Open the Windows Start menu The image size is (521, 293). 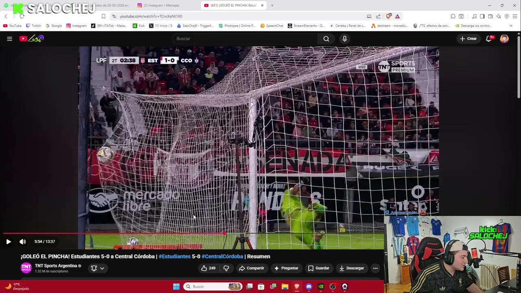click(176, 286)
